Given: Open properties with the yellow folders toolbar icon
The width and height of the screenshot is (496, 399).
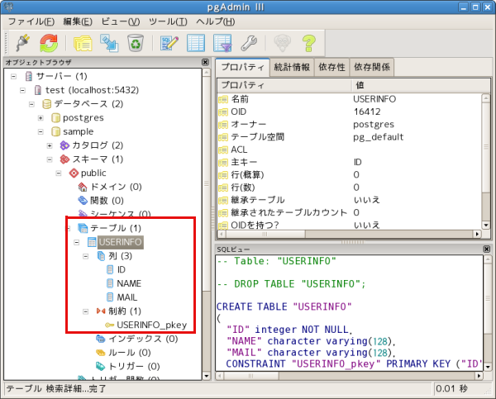Looking at the screenshot, I should (83, 43).
